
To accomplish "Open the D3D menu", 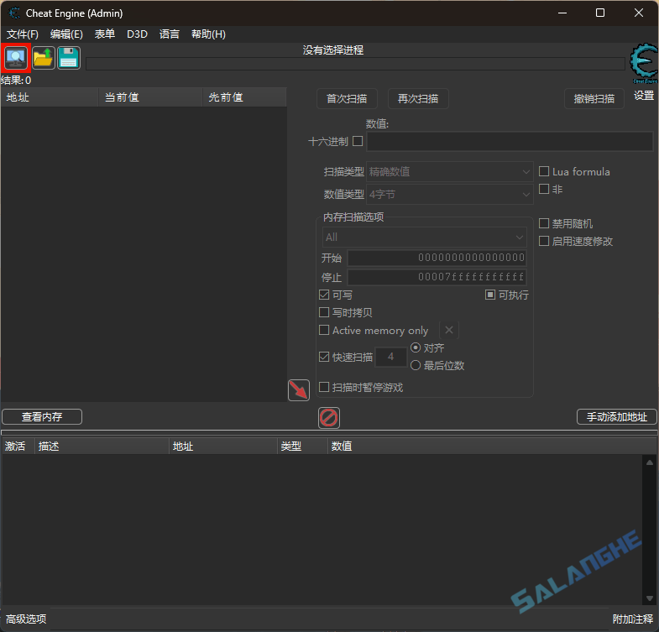I will coord(137,34).
